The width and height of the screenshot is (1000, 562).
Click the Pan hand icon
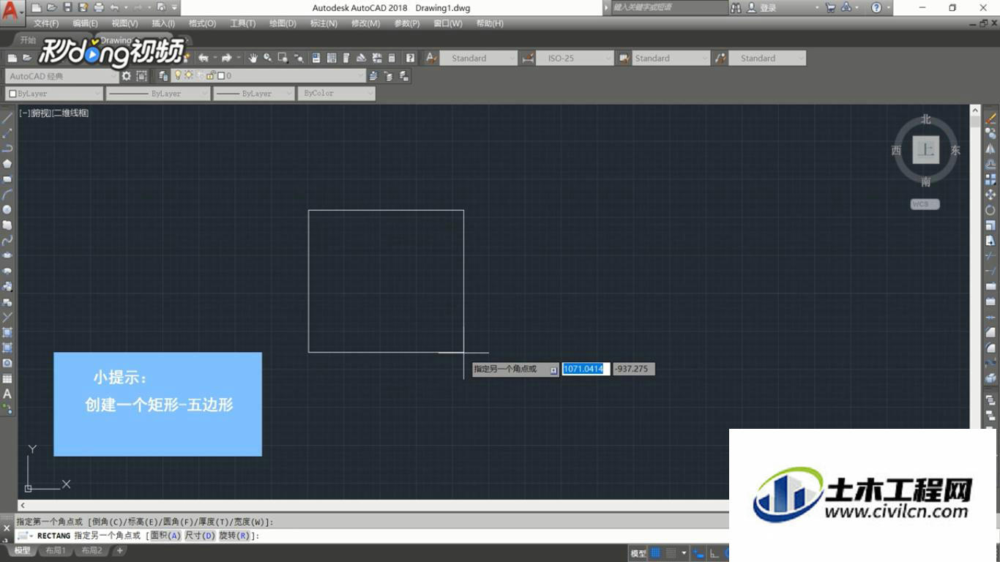pyautogui.click(x=253, y=58)
